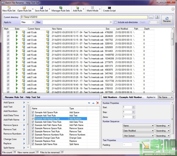Click the Open Rule Set folder icon
This screenshot has width=177, height=156.
pyautogui.click(x=24, y=7)
